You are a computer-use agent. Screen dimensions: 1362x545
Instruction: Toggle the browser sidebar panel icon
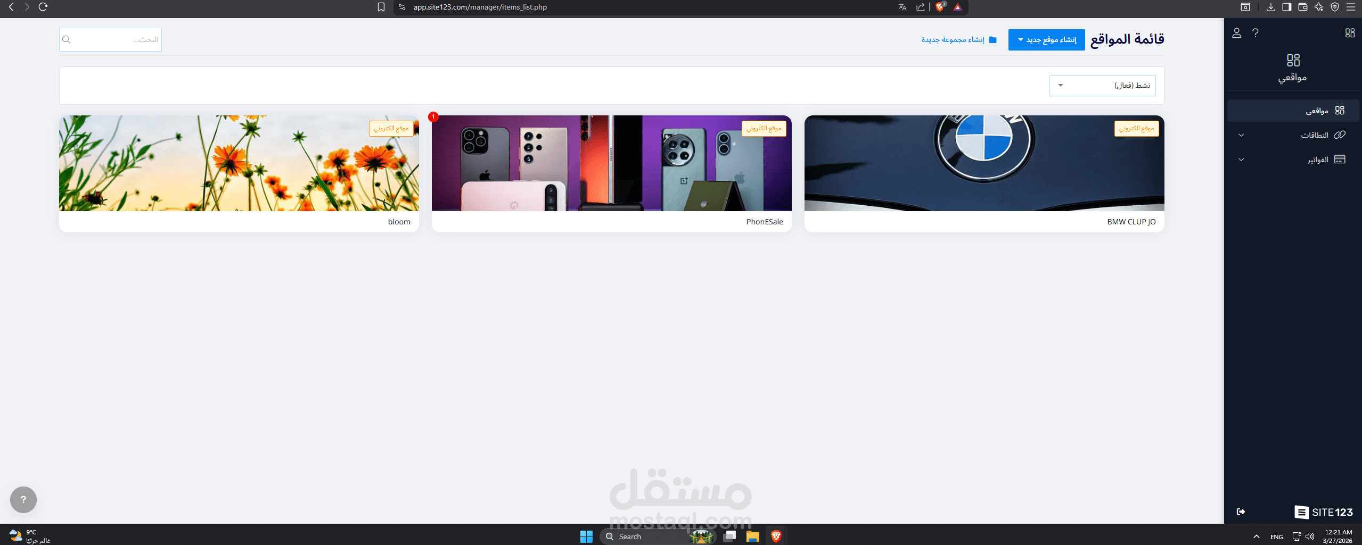click(x=1287, y=7)
